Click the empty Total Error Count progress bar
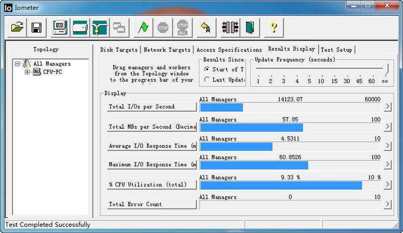 pyautogui.click(x=290, y=205)
